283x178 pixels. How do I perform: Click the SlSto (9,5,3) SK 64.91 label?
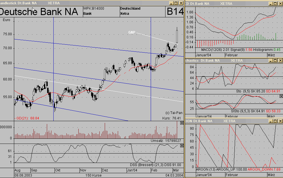(x=248, y=111)
